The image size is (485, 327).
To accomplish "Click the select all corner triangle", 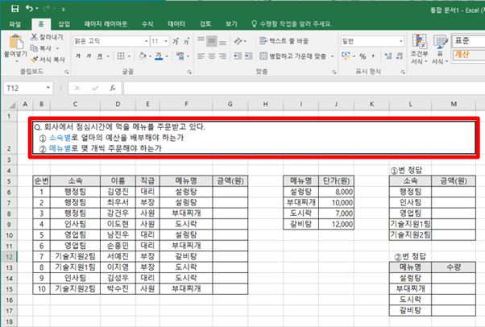I will [12, 106].
